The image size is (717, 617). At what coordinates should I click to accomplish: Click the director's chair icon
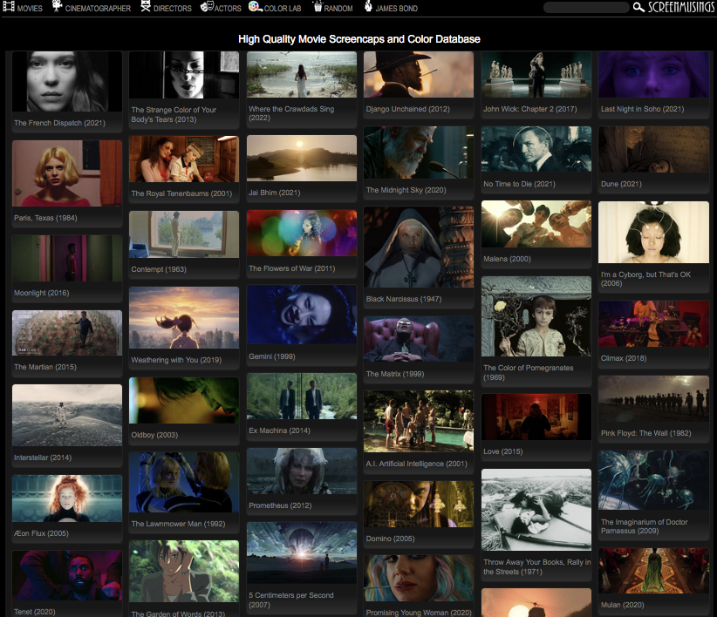pyautogui.click(x=146, y=6)
